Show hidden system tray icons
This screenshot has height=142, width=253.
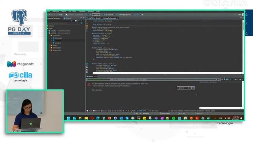click(x=215, y=118)
